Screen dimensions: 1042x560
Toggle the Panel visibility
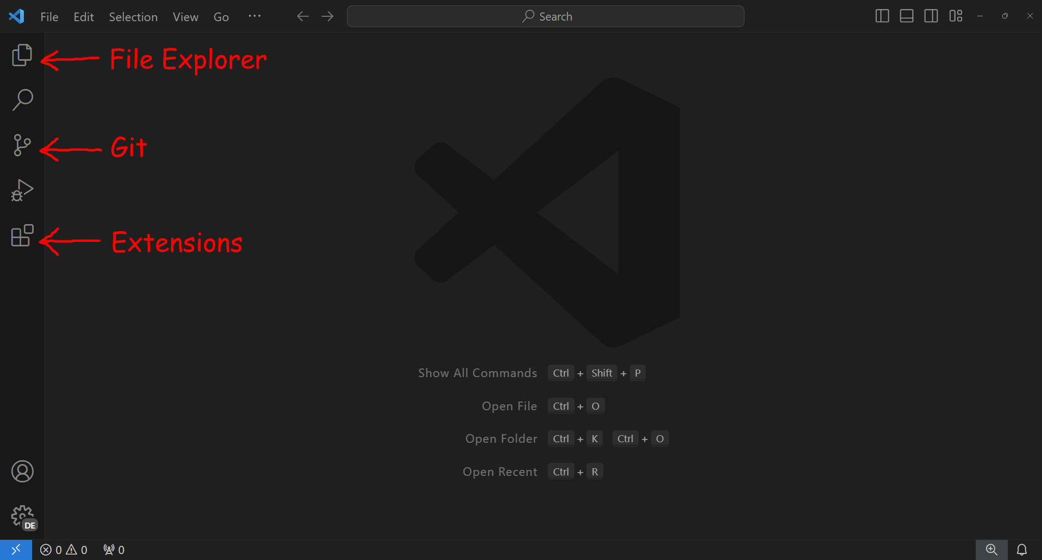906,16
